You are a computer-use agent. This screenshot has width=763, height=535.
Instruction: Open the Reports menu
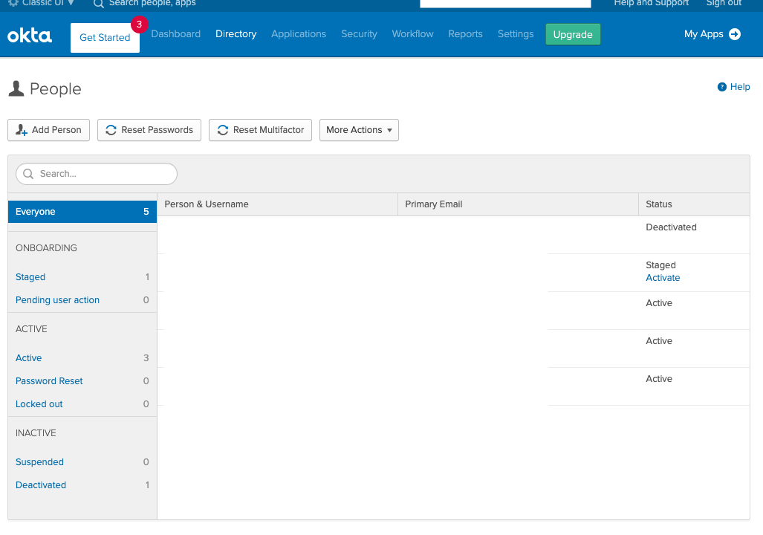pyautogui.click(x=465, y=34)
